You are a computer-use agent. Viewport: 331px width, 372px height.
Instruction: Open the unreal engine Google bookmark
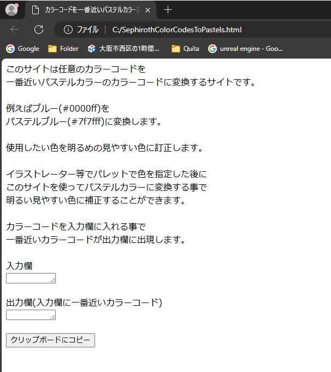[245, 49]
